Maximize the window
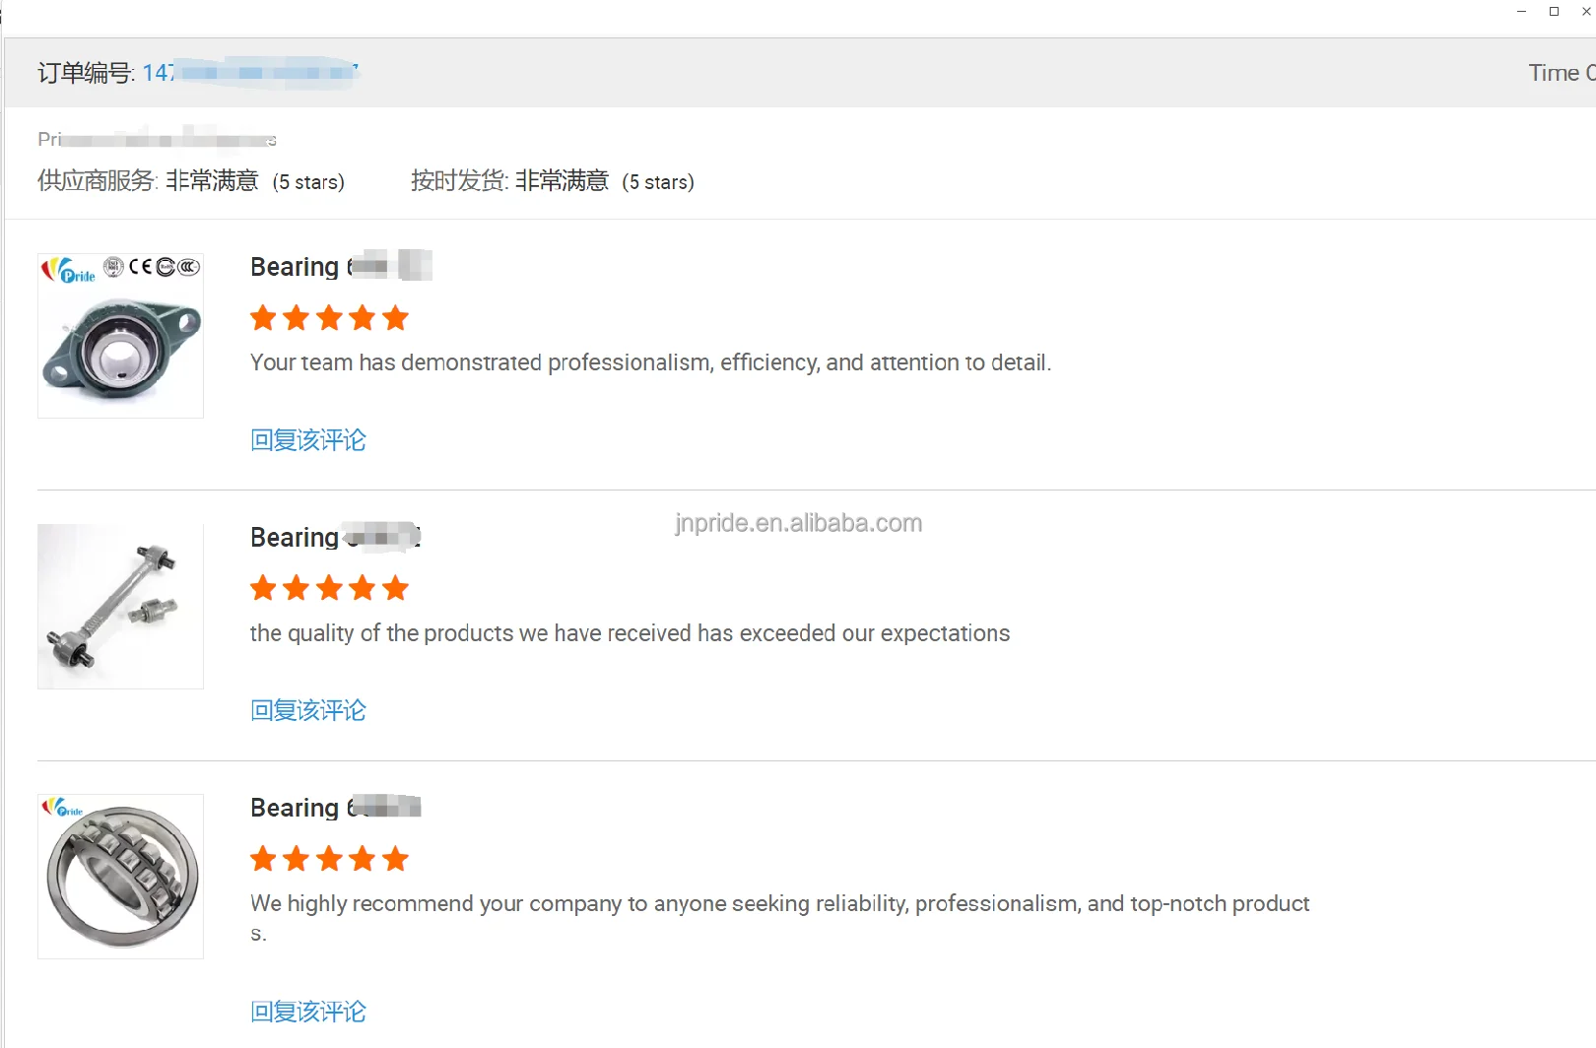 [1554, 12]
